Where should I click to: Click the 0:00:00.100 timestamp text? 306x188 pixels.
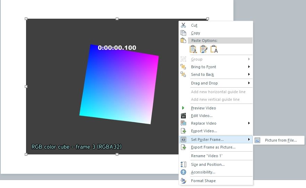117,48
